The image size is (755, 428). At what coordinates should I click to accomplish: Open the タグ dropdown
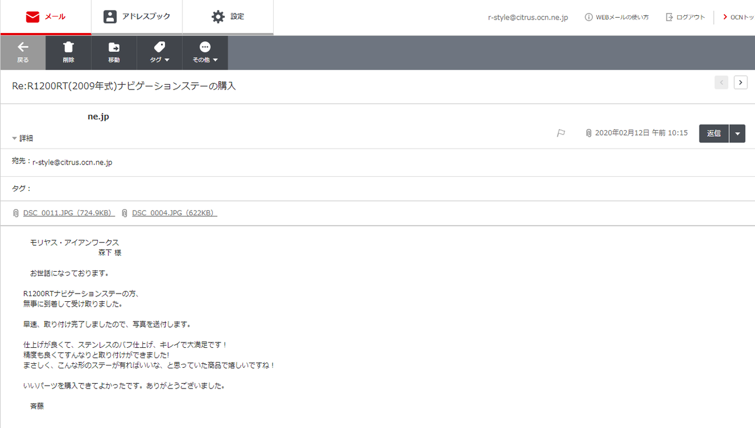tap(159, 52)
